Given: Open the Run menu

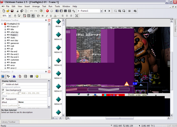Looking at the screenshot, I should pyautogui.click(x=50, y=6).
